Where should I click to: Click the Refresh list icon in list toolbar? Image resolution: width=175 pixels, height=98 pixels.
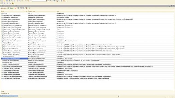(29, 8)
